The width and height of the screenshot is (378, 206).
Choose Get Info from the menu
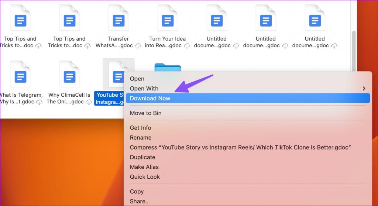tap(248, 128)
